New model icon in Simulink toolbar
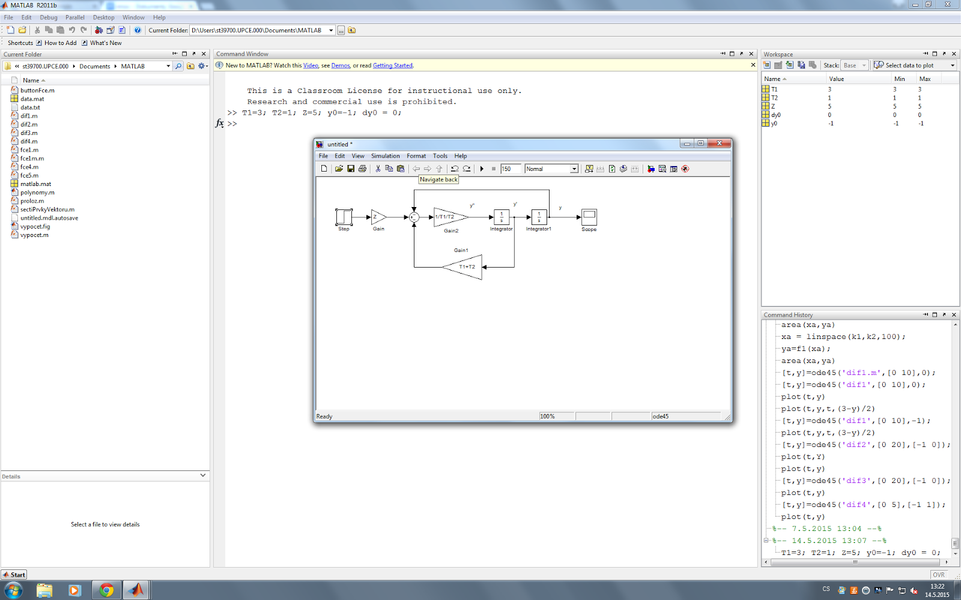The image size is (961, 600). (x=324, y=169)
